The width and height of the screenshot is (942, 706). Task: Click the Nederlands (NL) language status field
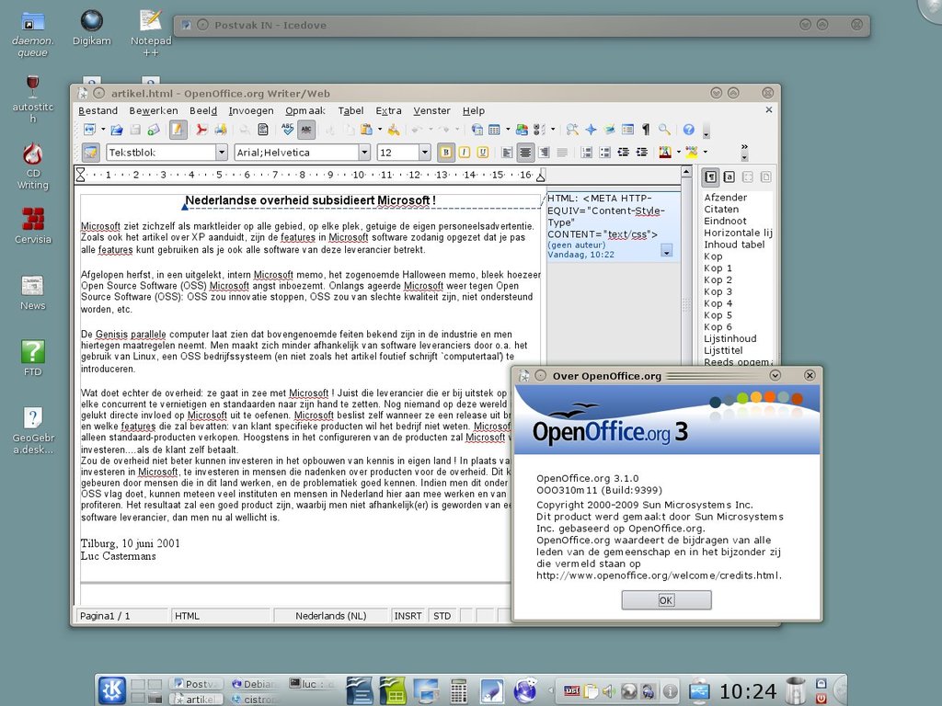click(331, 616)
